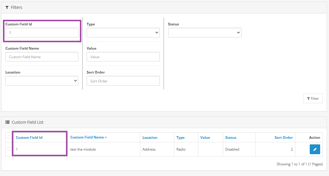This screenshot has height=176, width=329.
Task: Click the Value filter text field
Action: click(x=123, y=57)
